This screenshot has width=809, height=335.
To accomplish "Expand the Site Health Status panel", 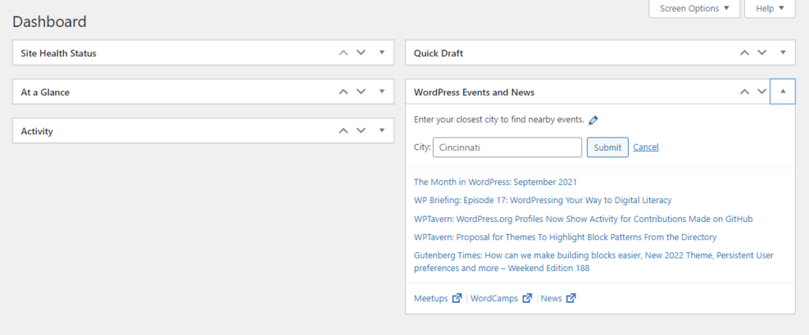I will point(382,53).
